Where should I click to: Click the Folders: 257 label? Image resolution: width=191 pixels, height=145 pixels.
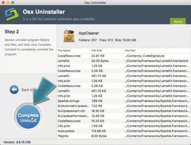coord(88,40)
